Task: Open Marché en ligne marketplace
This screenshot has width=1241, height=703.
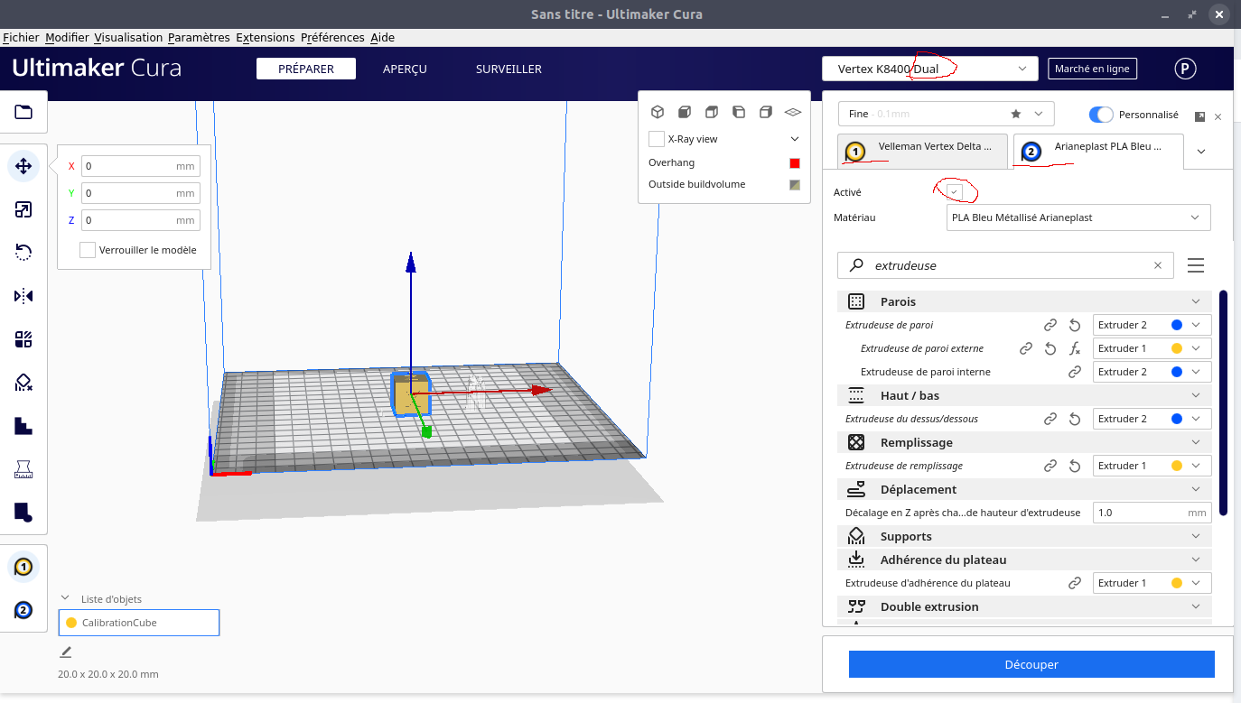Action: (1092, 69)
